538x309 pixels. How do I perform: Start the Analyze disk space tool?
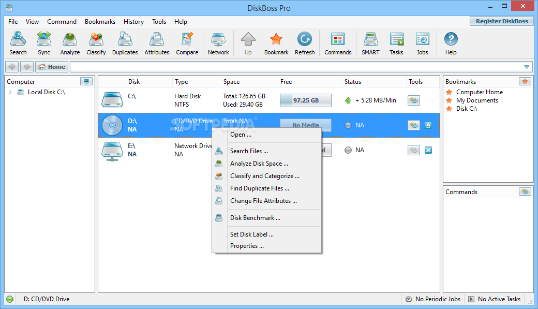(x=70, y=43)
